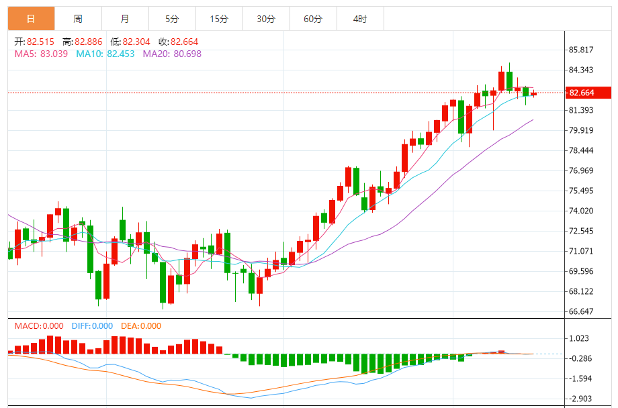Viewport: 618px width, 408px height.
Task: Click the 85.817 price axis label
Action: 581,50
